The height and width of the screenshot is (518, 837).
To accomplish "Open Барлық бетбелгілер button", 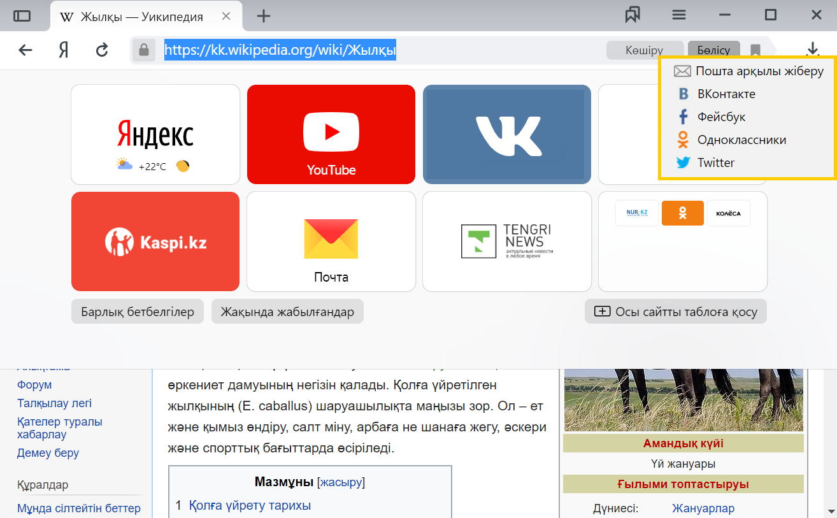I will pyautogui.click(x=138, y=312).
